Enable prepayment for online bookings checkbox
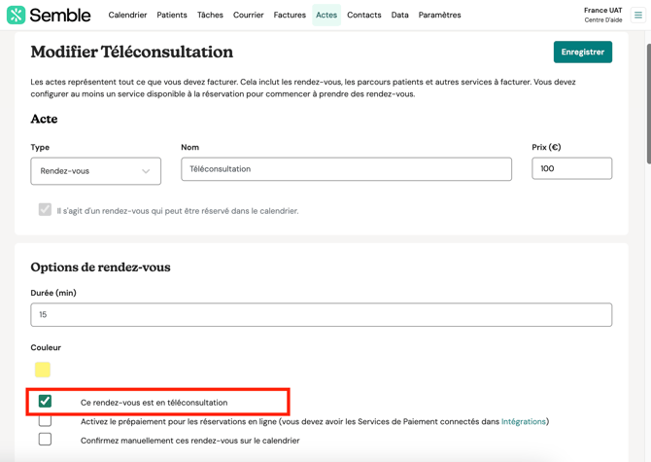This screenshot has width=651, height=462. coord(45,421)
